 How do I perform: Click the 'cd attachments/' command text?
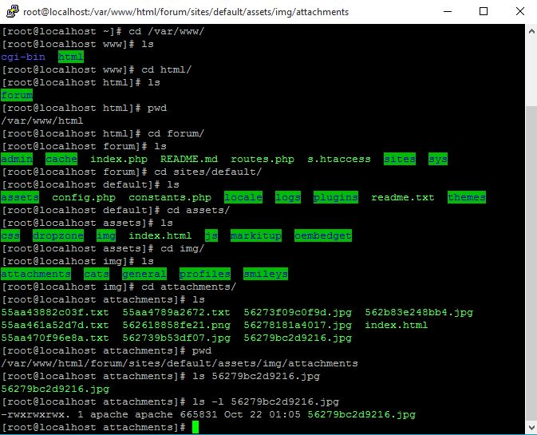coord(189,287)
